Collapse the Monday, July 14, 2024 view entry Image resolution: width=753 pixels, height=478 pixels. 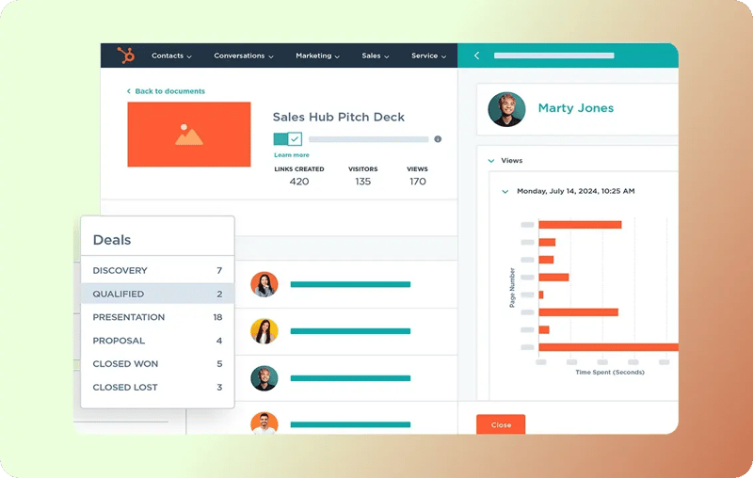click(505, 192)
